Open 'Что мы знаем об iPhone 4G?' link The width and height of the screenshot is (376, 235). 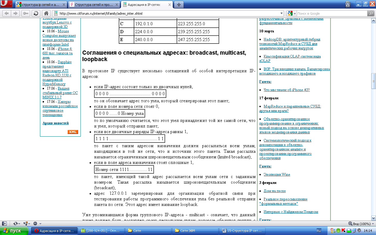[x=286, y=90]
